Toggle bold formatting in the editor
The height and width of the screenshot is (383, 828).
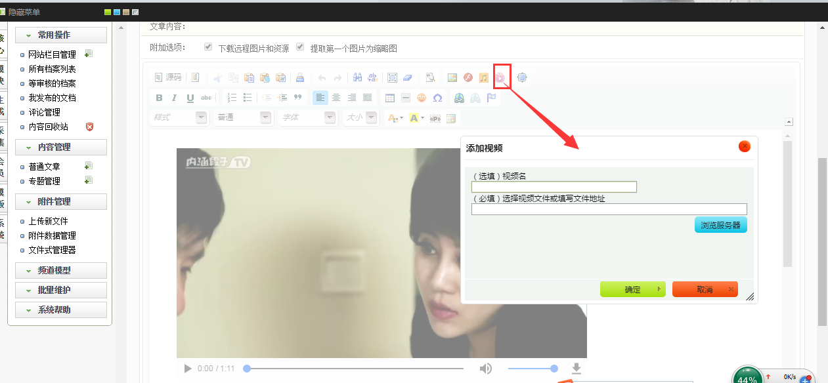(158, 97)
